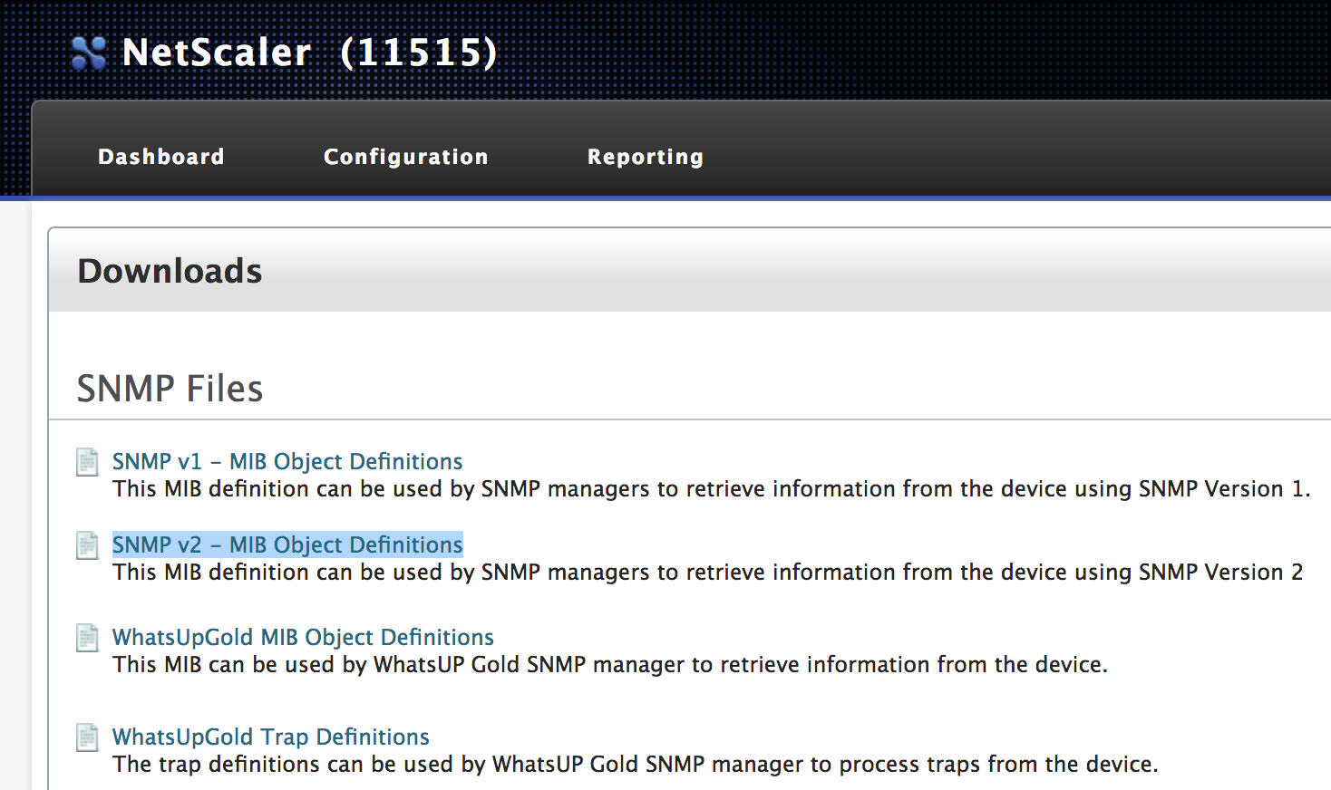Click the file icon beside WhatsUpGold MIB
1331x790 pixels.
tap(86, 638)
